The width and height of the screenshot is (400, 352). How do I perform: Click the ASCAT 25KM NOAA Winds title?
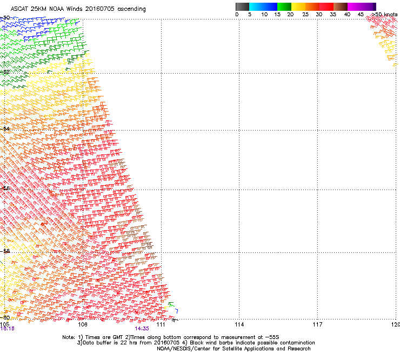(x=78, y=9)
